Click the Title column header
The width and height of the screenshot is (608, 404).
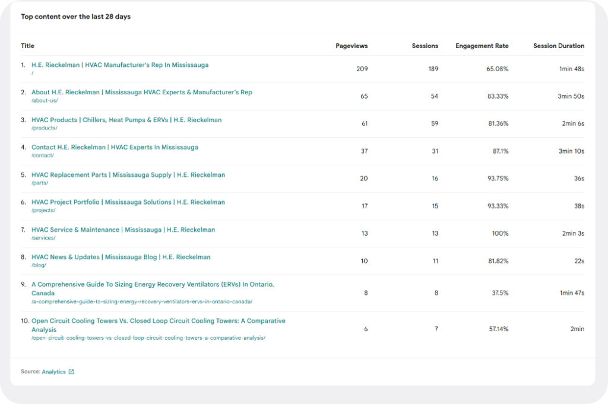[28, 46]
